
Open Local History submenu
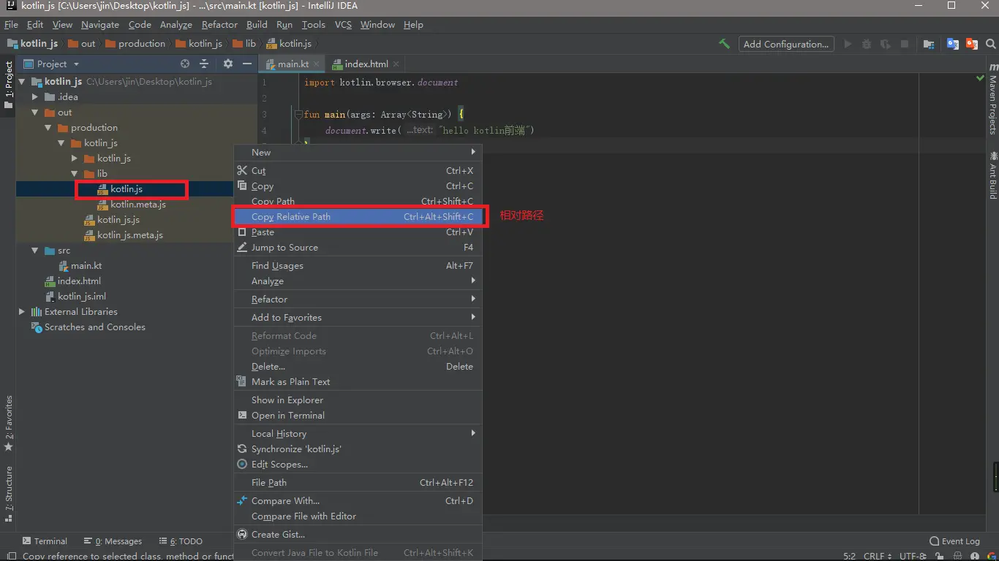point(358,433)
